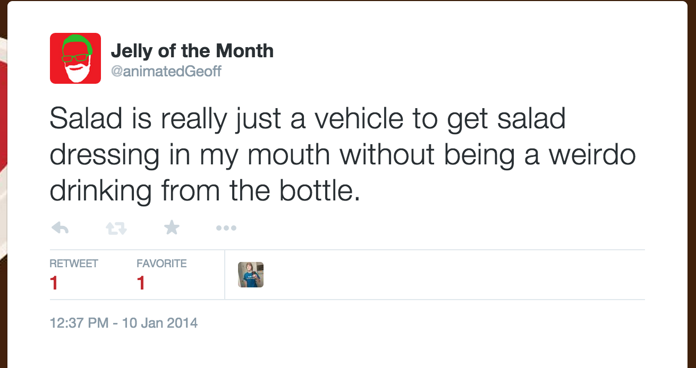The image size is (696, 368).
Task: Open the tweet permalink via 12:37 PM time
Action: point(79,322)
